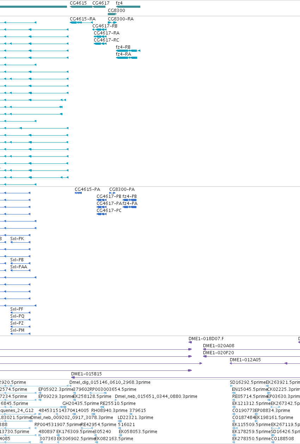Click the DME1-020A08 clone label
This screenshot has width=300, height=444.
[219, 346]
